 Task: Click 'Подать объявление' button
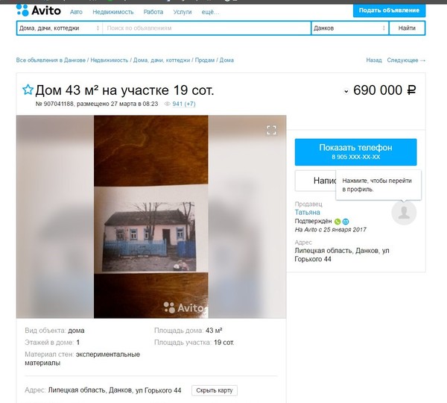[x=389, y=10]
